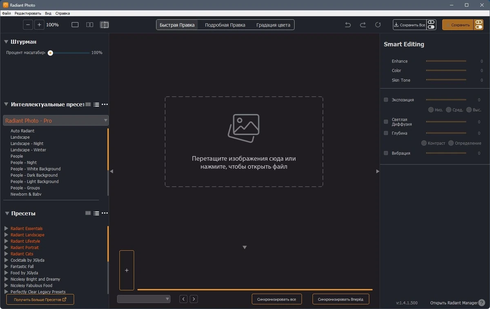Open the Файл menu

[6, 13]
